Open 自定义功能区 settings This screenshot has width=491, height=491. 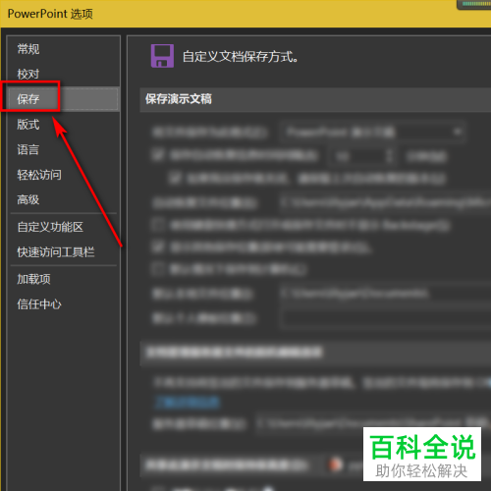[50, 227]
